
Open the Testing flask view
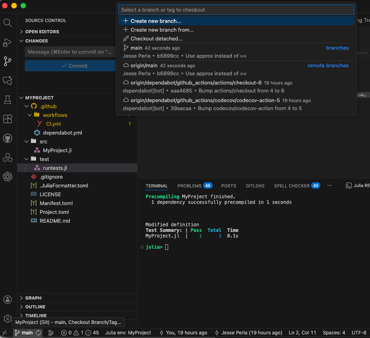(x=8, y=99)
